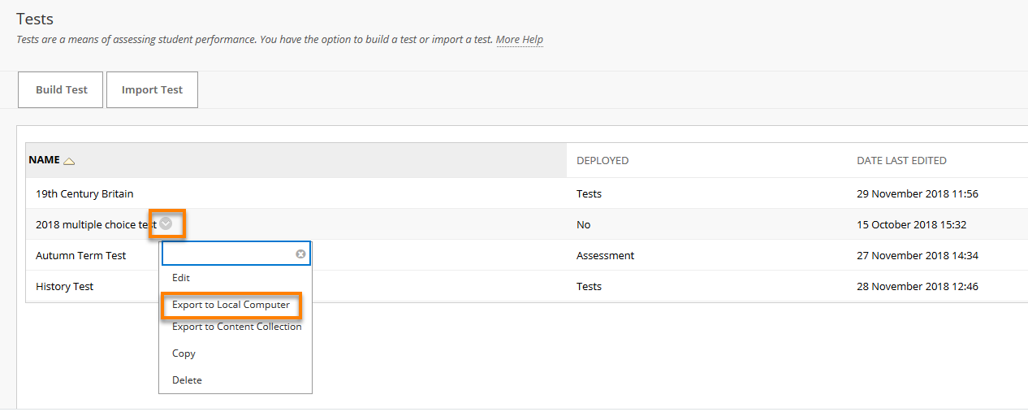This screenshot has width=1028, height=412.
Task: Click the Tests page heading
Action: point(35,19)
